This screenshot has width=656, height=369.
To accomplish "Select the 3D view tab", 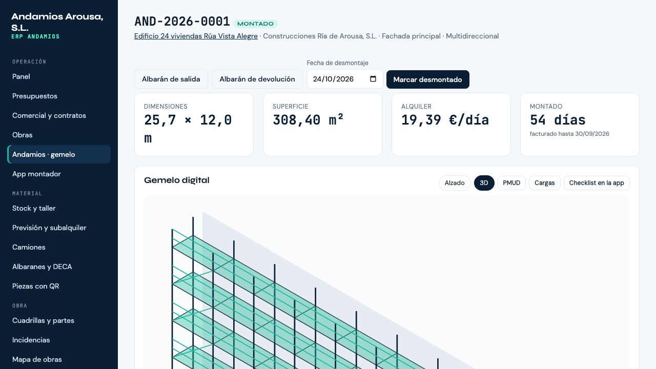I will [x=484, y=183].
